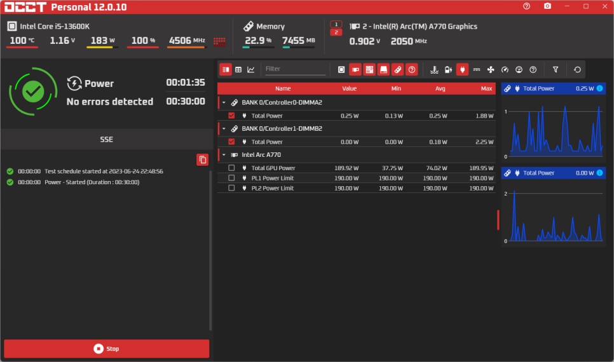Sort by the Value column header

[x=350, y=88]
